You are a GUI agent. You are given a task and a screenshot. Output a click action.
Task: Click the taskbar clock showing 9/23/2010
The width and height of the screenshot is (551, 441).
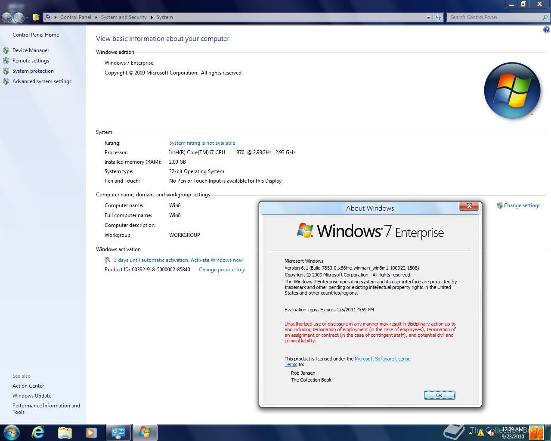512,433
